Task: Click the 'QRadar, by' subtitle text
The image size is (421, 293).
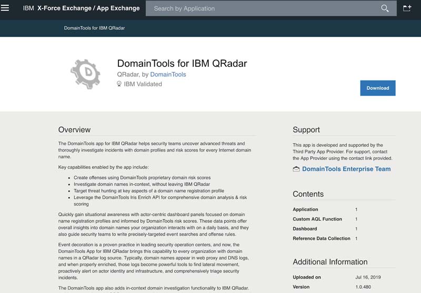Action: tap(133, 74)
